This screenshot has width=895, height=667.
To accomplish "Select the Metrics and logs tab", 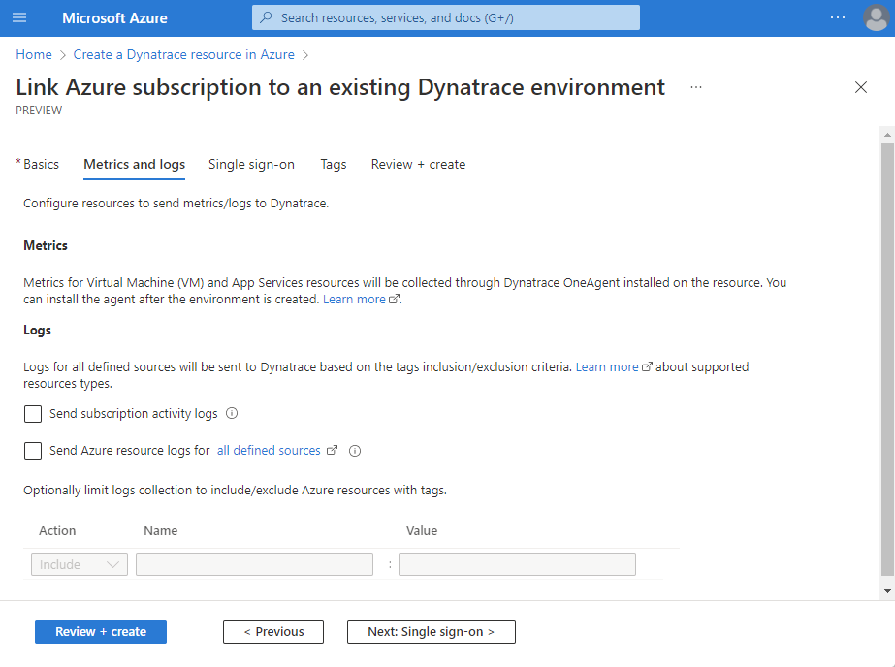I will point(134,164).
